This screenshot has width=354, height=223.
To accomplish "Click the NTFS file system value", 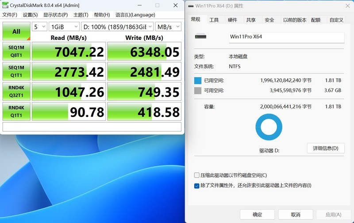I will (x=235, y=67).
